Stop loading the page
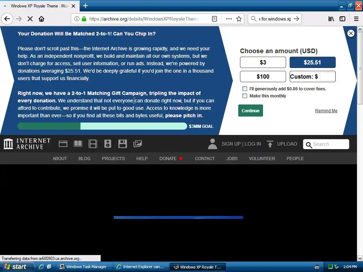 (x=30, y=19)
